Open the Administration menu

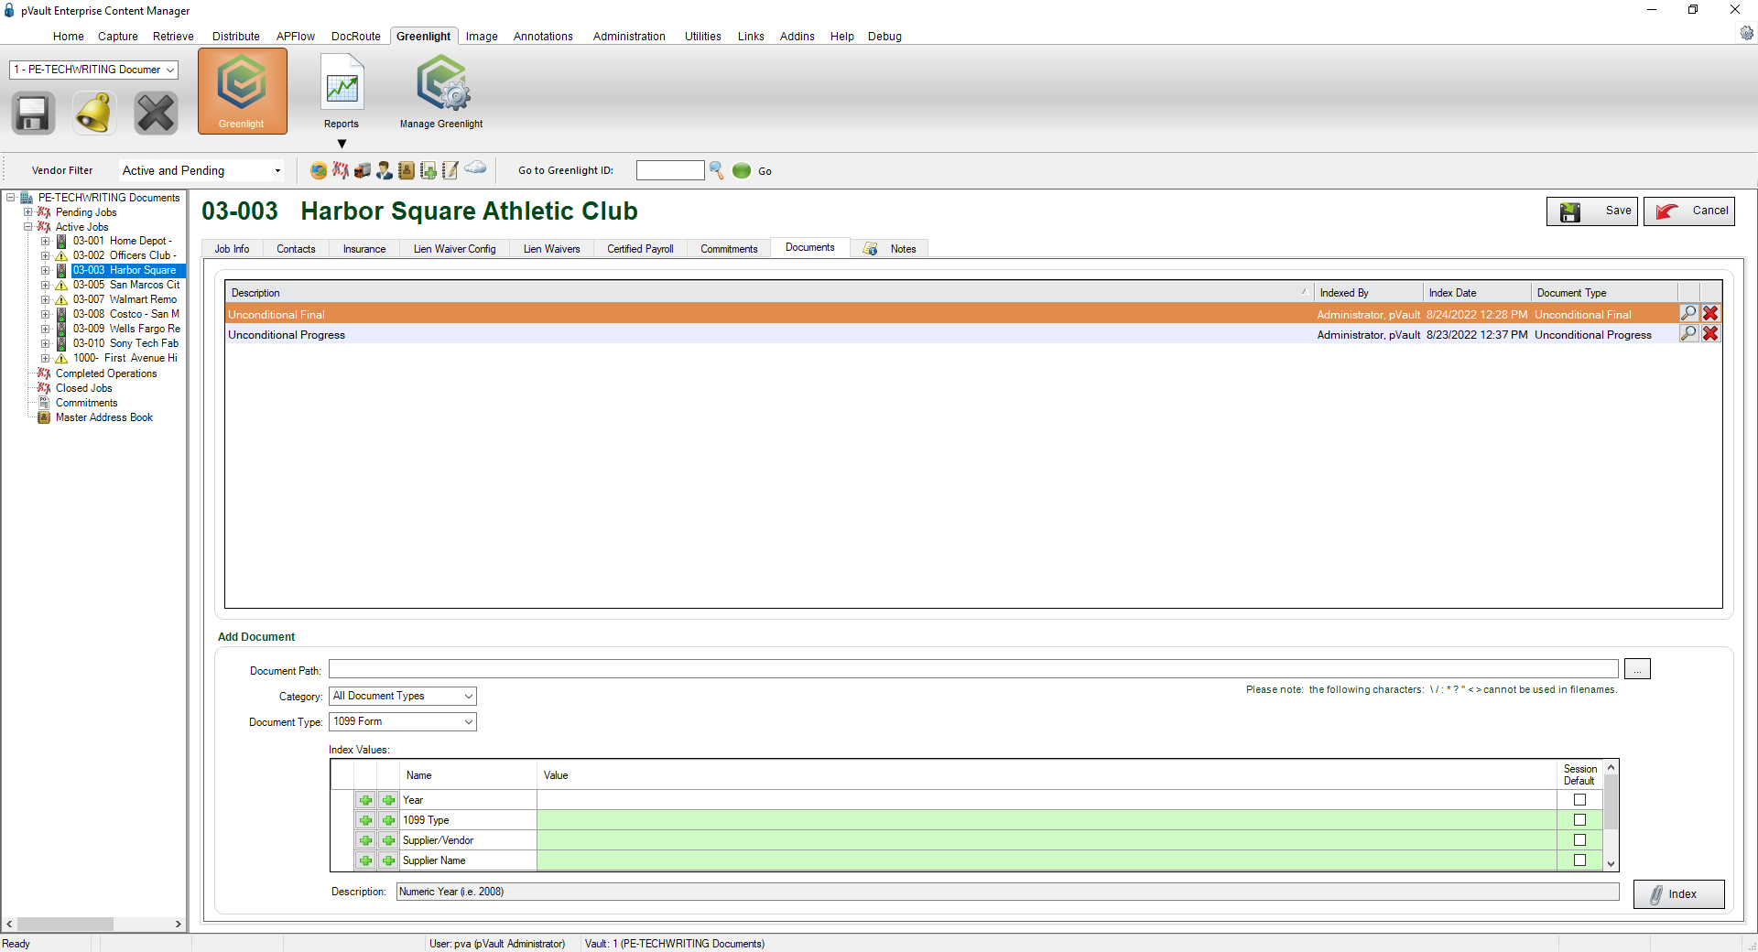coord(629,37)
